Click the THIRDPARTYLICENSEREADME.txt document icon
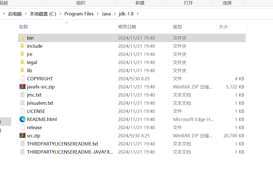 coord(22,144)
